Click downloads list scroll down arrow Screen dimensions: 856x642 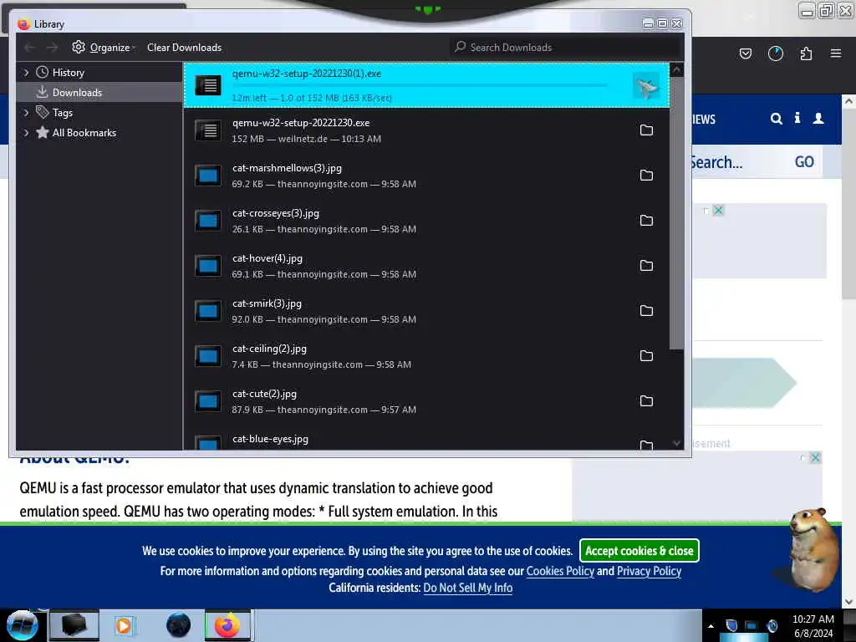[676, 443]
